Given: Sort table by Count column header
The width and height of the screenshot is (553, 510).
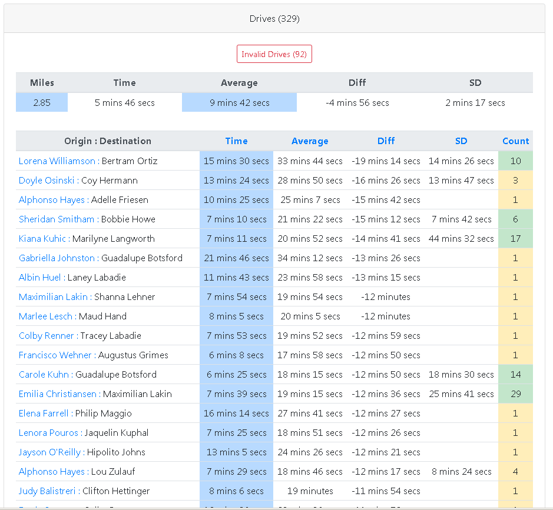Looking at the screenshot, I should coord(515,141).
